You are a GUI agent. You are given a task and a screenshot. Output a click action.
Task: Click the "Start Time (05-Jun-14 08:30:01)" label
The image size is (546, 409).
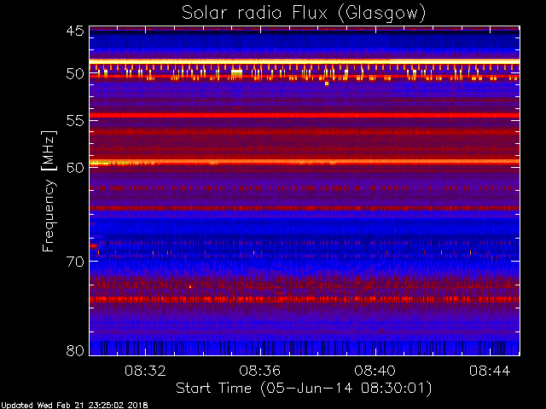tap(304, 389)
